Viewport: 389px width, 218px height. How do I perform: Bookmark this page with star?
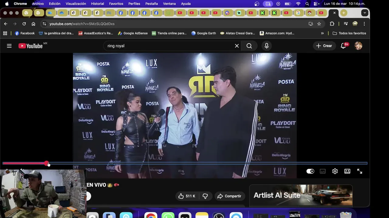coord(319,24)
